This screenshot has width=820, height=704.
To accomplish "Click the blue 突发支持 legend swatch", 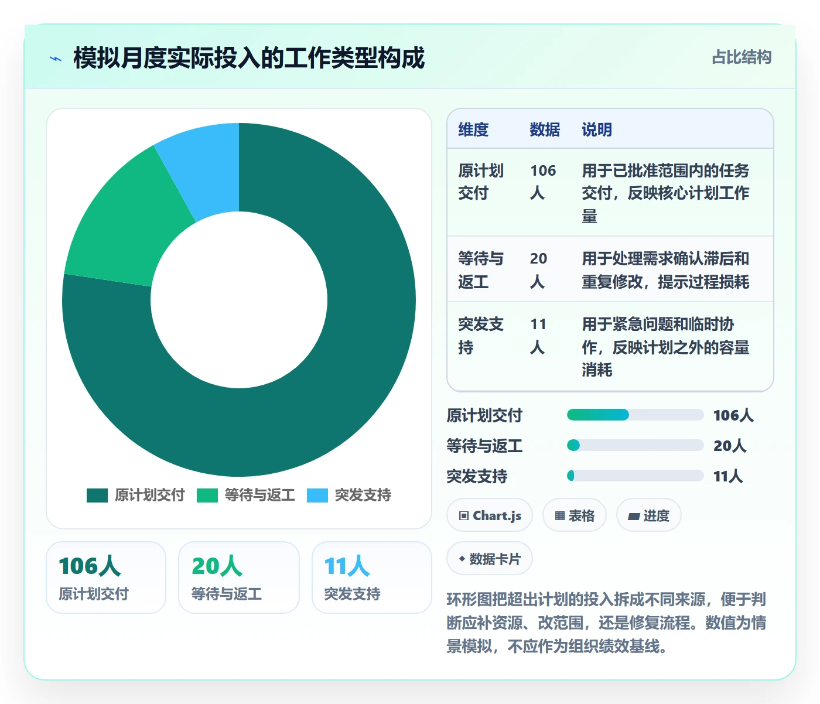I will coord(317,495).
